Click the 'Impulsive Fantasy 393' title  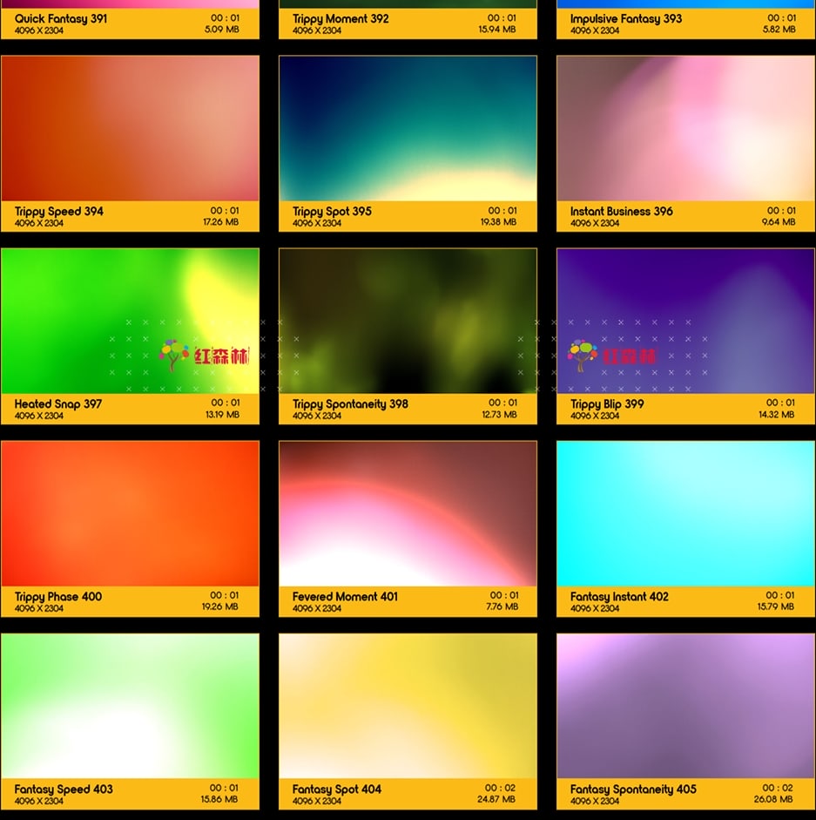pyautogui.click(x=626, y=19)
